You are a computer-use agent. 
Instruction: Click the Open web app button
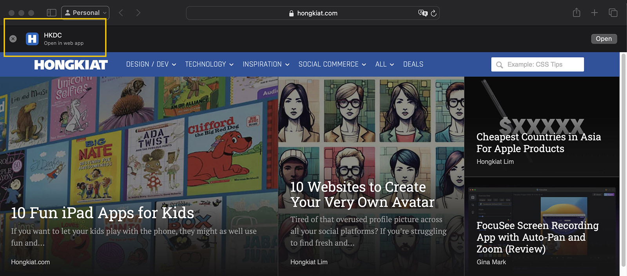point(604,39)
